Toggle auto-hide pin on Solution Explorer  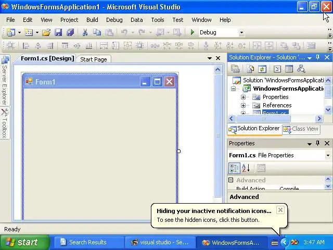[x=317, y=57]
